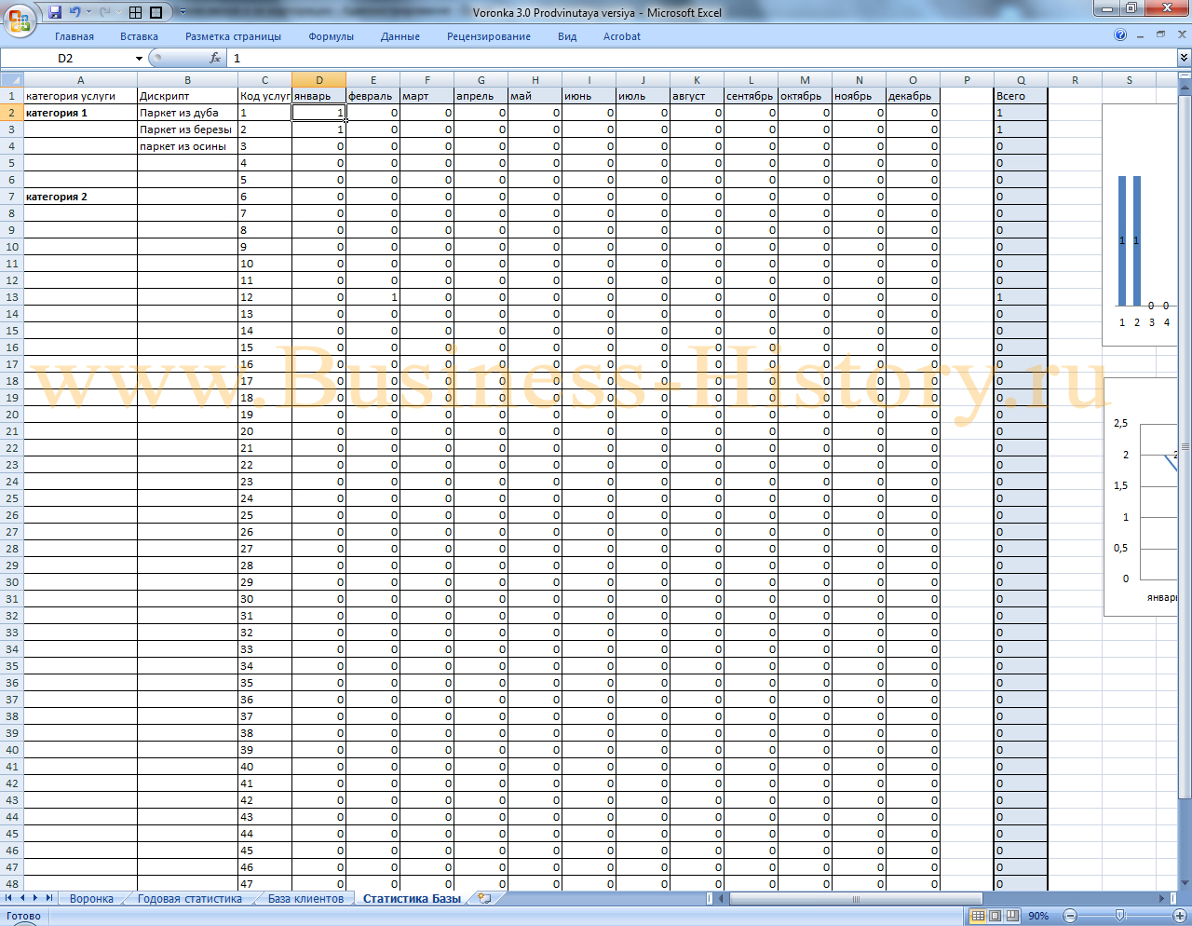Open the Формулы ribbon tab

pyautogui.click(x=331, y=36)
